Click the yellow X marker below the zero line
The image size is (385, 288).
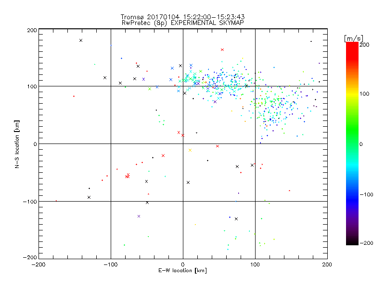tap(190, 150)
